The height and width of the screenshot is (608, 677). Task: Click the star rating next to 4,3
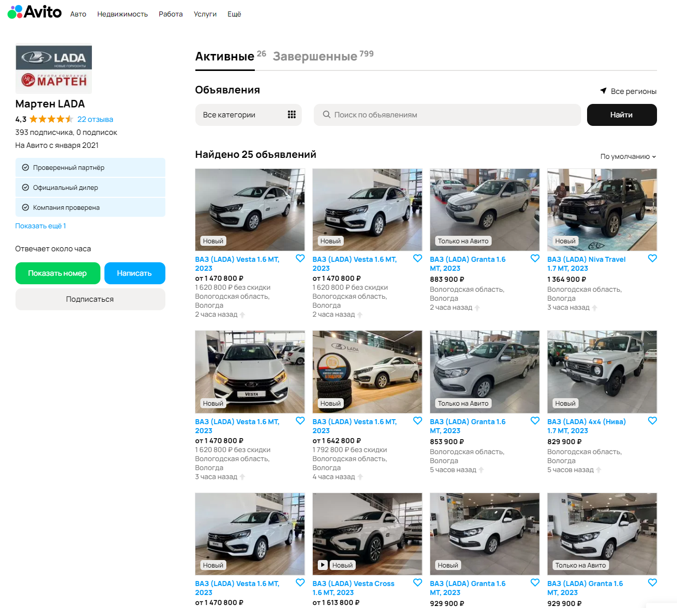[50, 119]
